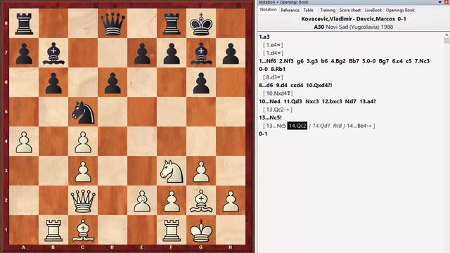The height and width of the screenshot is (253, 450).
Task: Click the highlighted move 14.Qc2
Action: (297, 126)
